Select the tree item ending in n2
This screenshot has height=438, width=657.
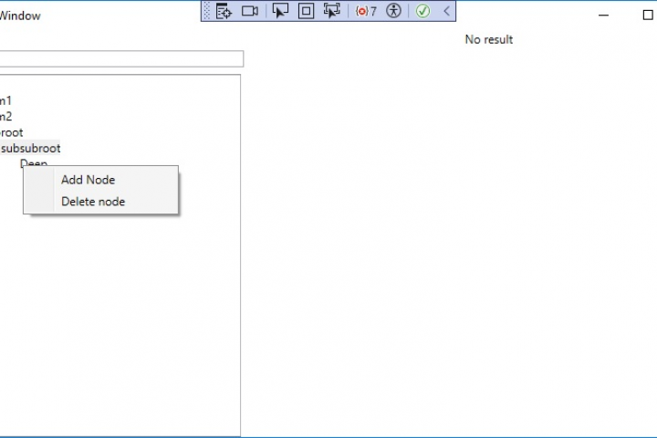pos(5,117)
